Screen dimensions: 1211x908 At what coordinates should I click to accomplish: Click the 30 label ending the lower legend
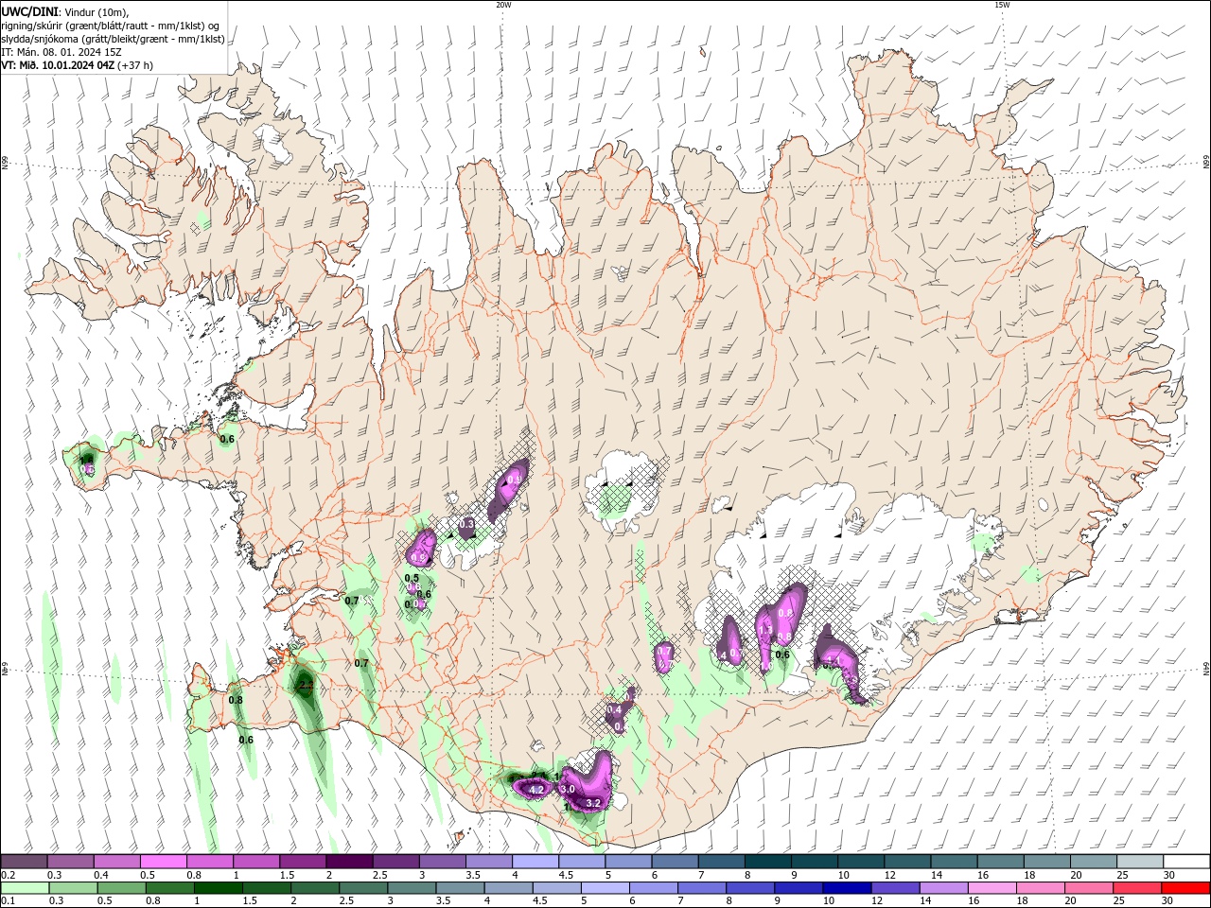click(x=1169, y=902)
